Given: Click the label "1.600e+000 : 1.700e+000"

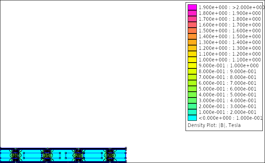Looking at the screenshot, I should (230, 25).
